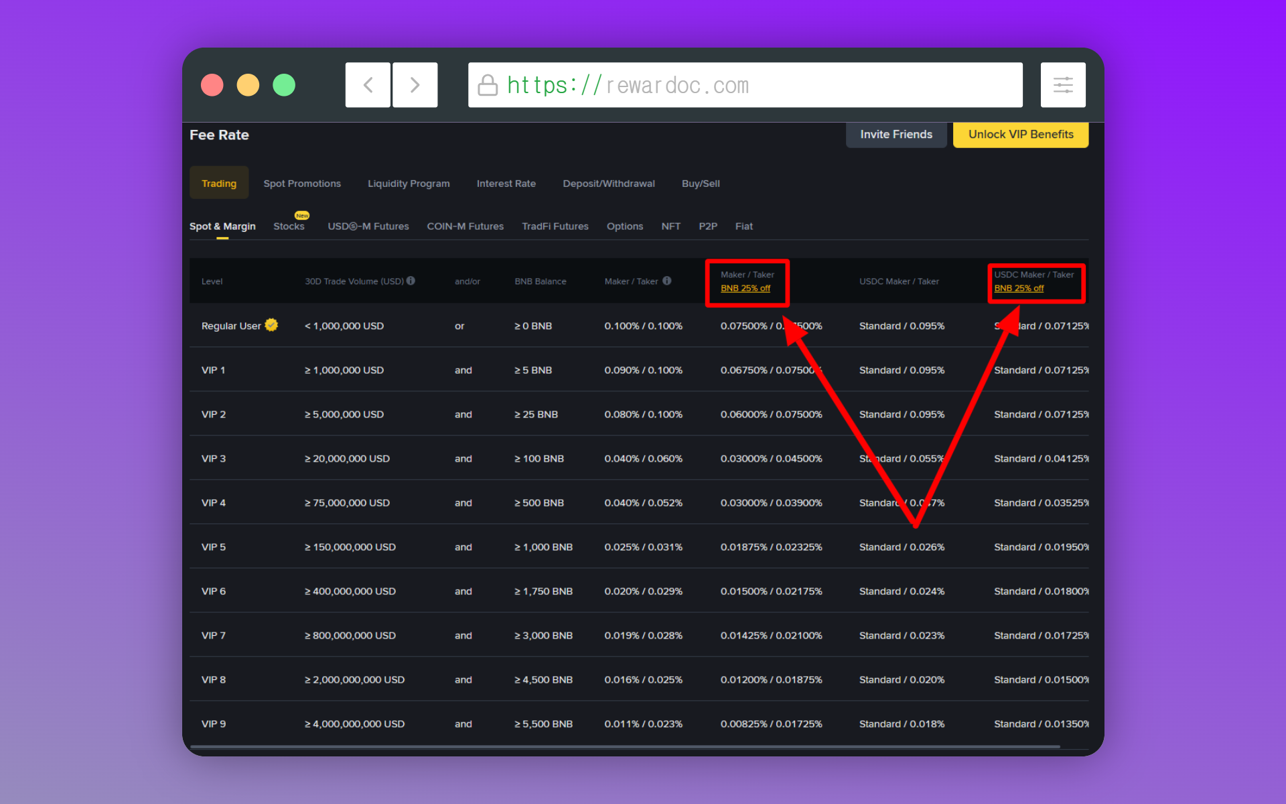
Task: Click the BNB Balance column header
Action: point(541,281)
